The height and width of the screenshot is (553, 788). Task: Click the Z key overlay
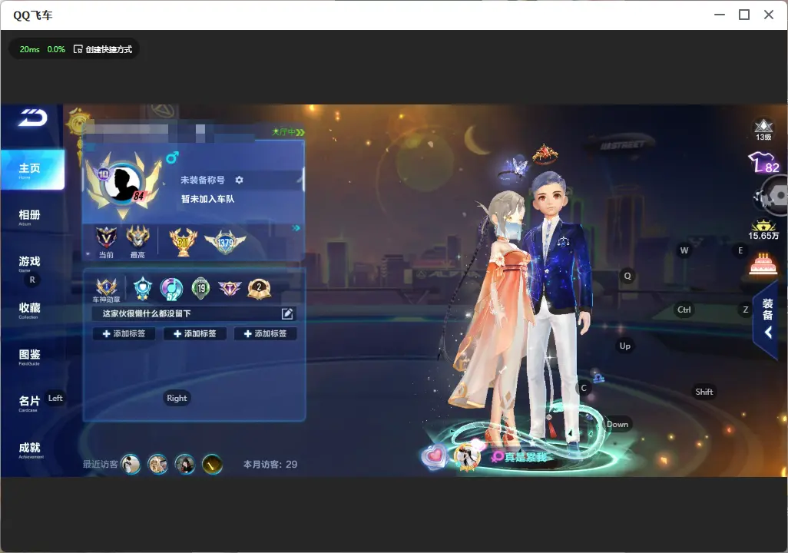(x=746, y=310)
